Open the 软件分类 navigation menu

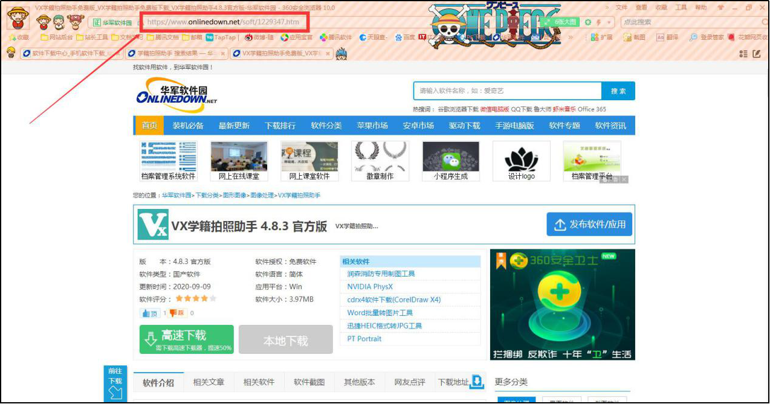326,126
